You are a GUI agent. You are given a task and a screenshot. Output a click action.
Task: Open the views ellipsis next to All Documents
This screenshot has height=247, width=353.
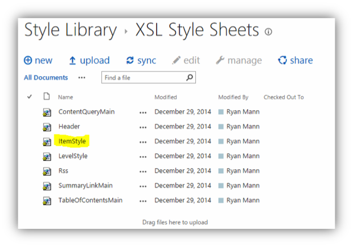pyautogui.click(x=82, y=78)
